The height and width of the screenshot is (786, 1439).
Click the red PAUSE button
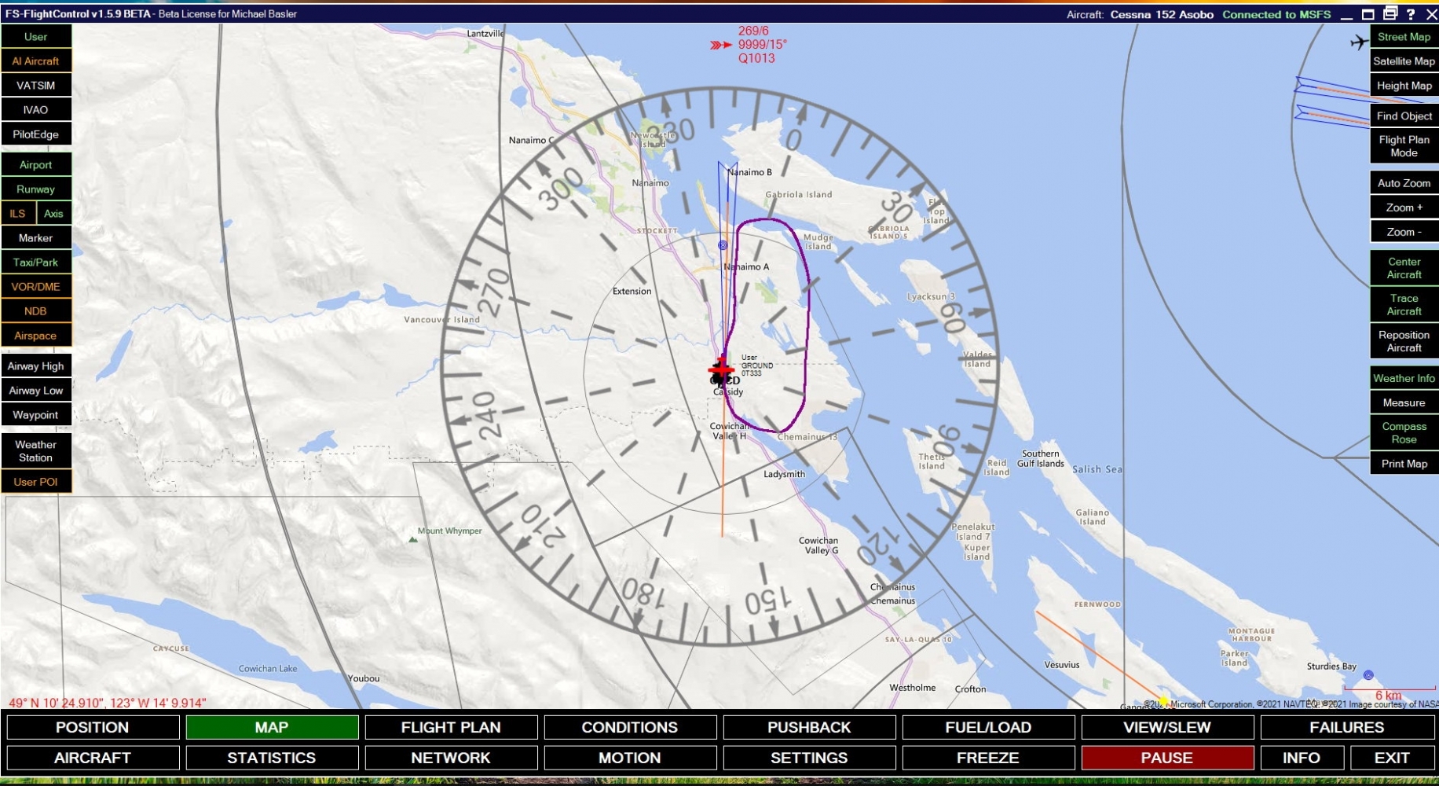click(1167, 758)
